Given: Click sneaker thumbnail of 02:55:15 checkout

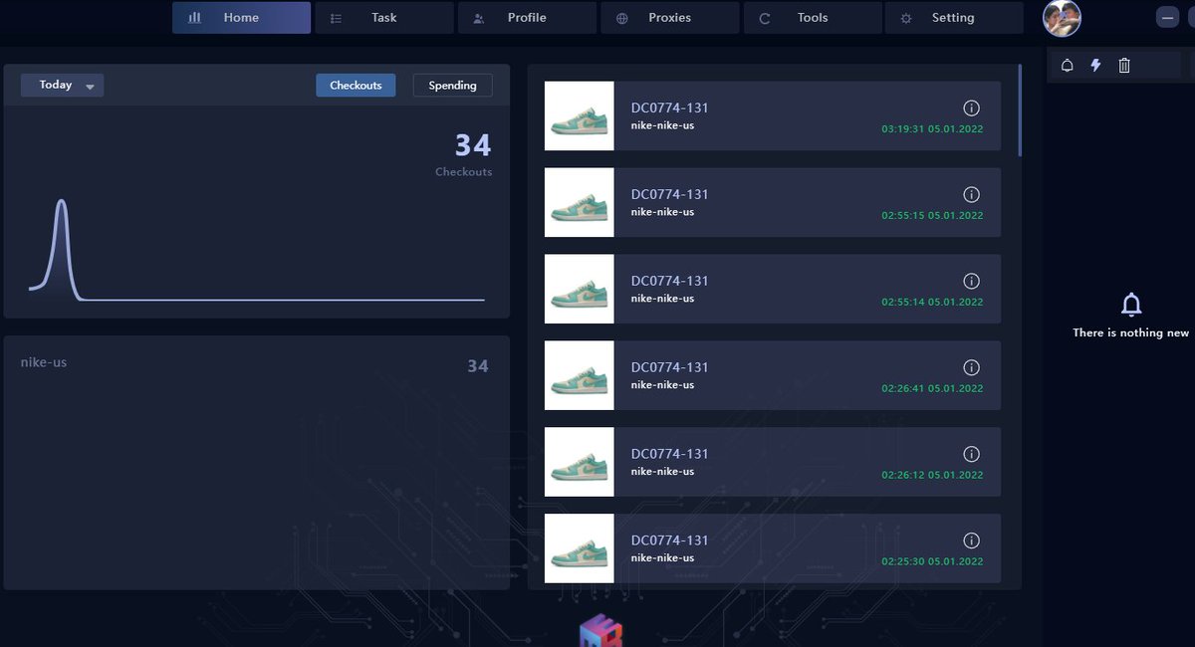Looking at the screenshot, I should [x=580, y=202].
